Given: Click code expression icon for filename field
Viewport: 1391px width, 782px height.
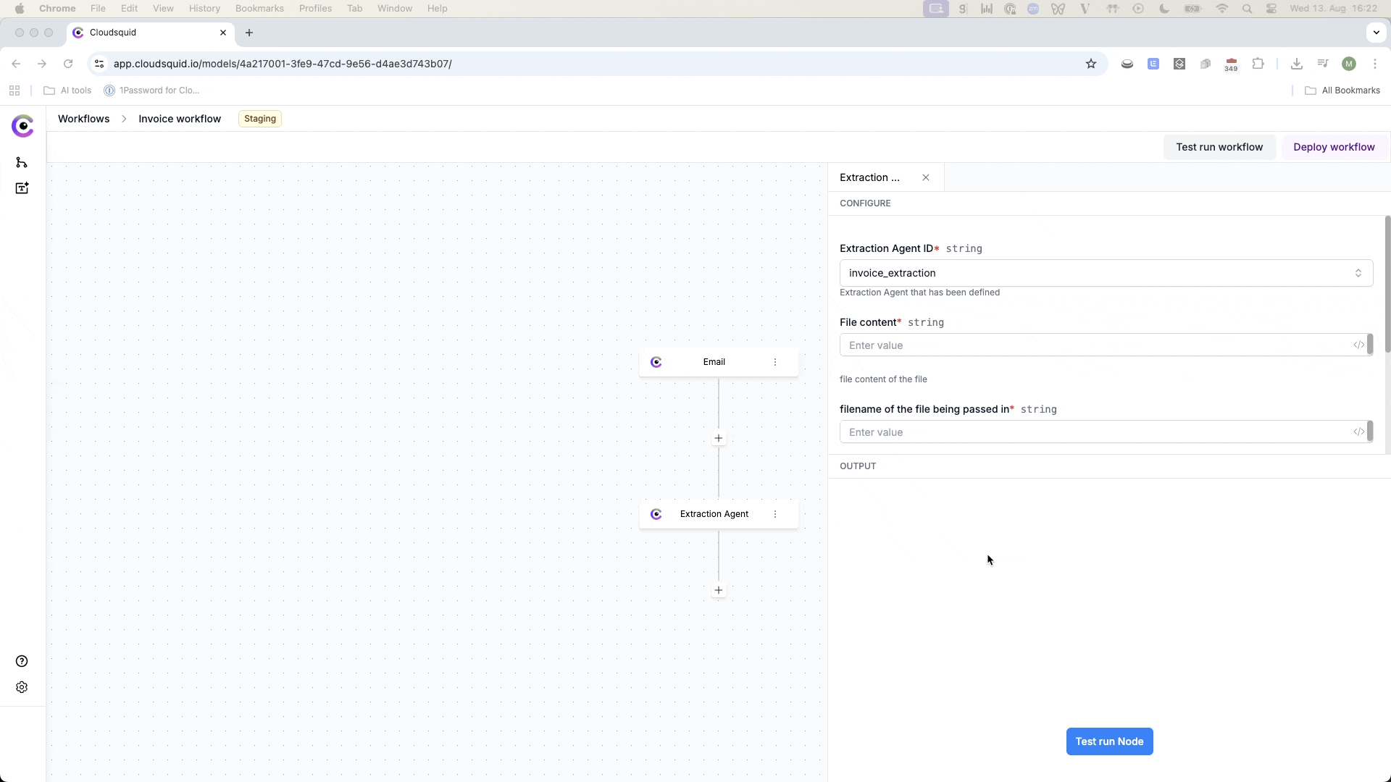Looking at the screenshot, I should click(1358, 432).
